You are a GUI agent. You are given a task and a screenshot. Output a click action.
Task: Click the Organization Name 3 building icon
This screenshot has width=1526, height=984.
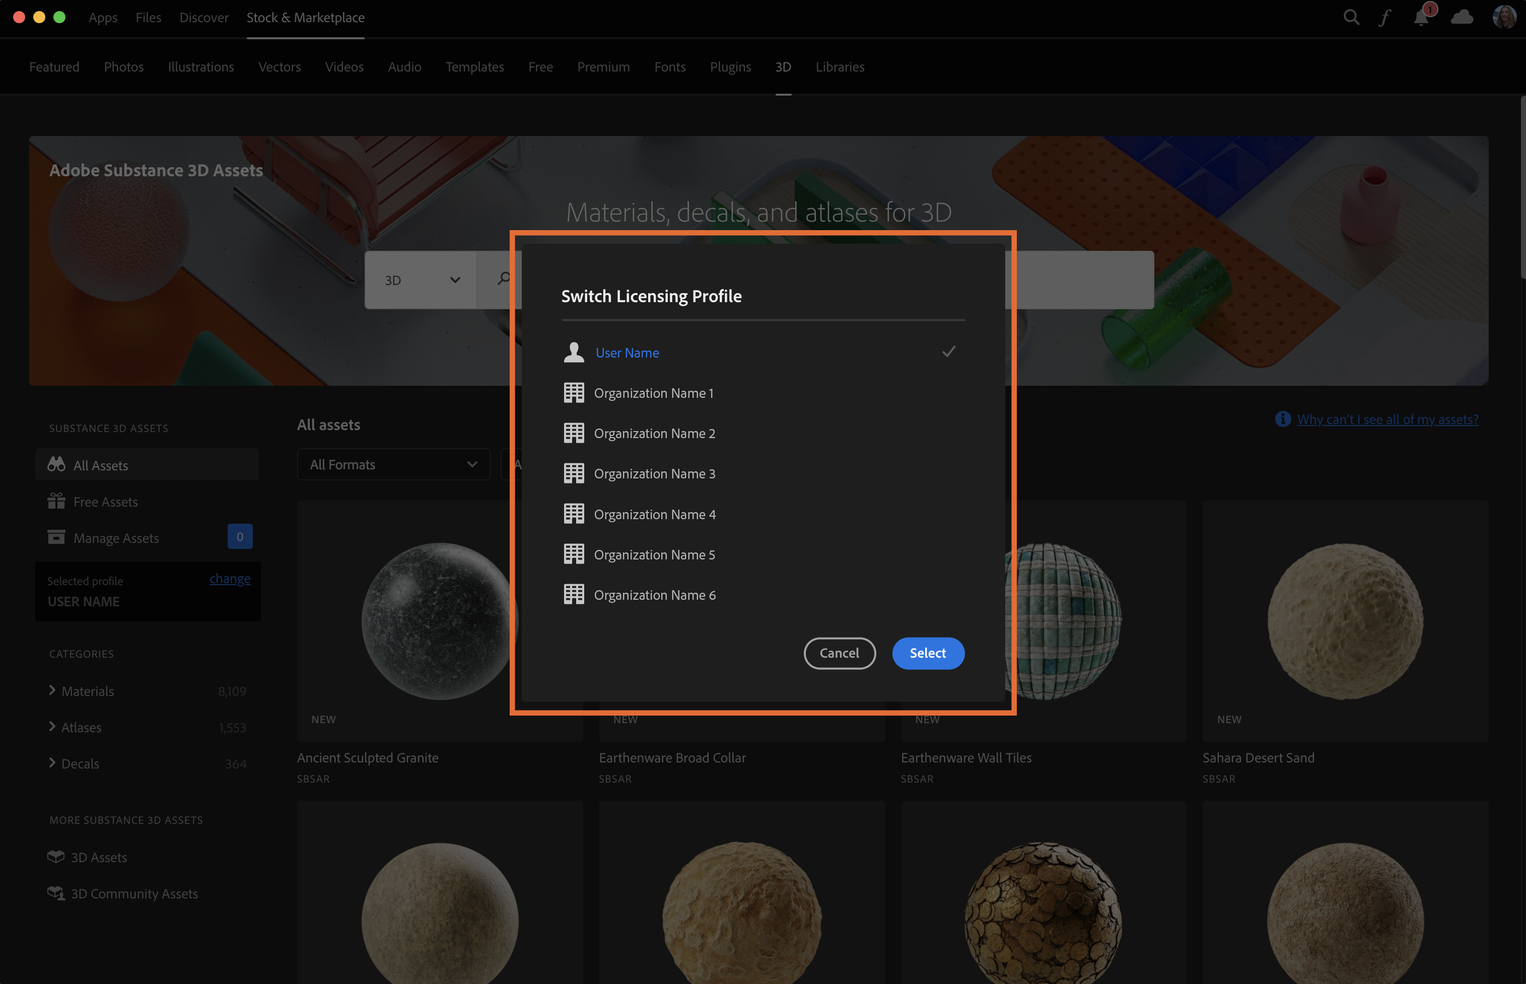573,473
